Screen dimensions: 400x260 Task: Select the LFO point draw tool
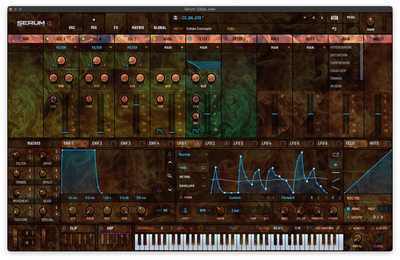(x=335, y=165)
